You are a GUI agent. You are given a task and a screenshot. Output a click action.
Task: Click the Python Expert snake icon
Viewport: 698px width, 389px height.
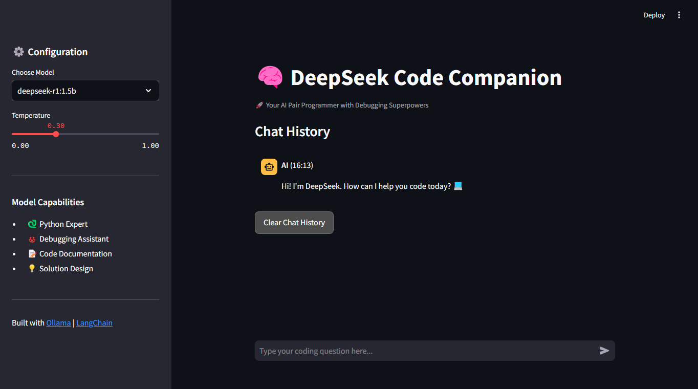[x=32, y=224]
